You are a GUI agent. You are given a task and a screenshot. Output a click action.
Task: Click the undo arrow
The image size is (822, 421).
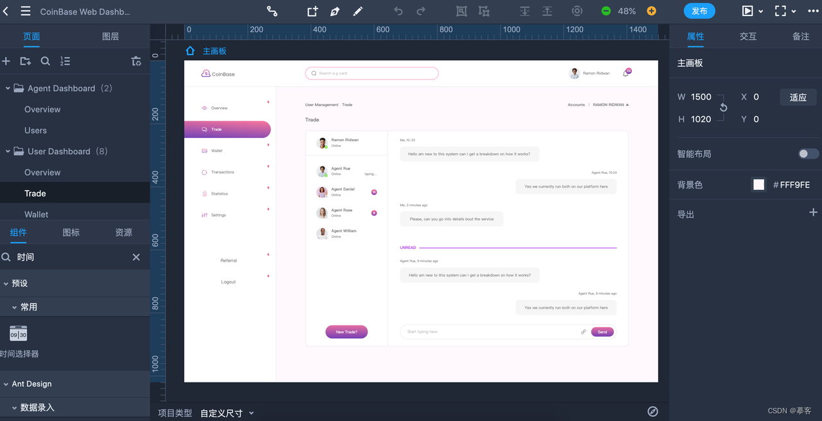pyautogui.click(x=398, y=11)
